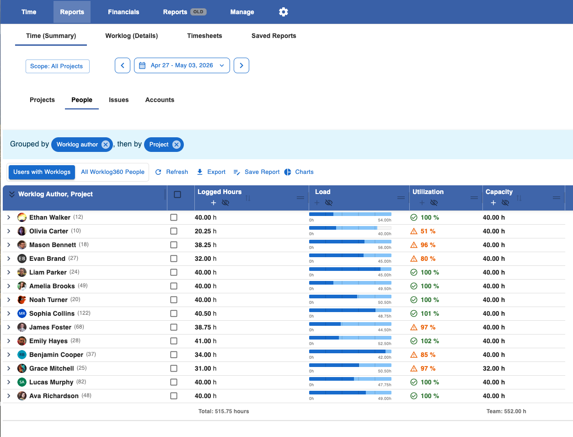
Task: Expand Amelia Brooks' row
Action: point(9,286)
